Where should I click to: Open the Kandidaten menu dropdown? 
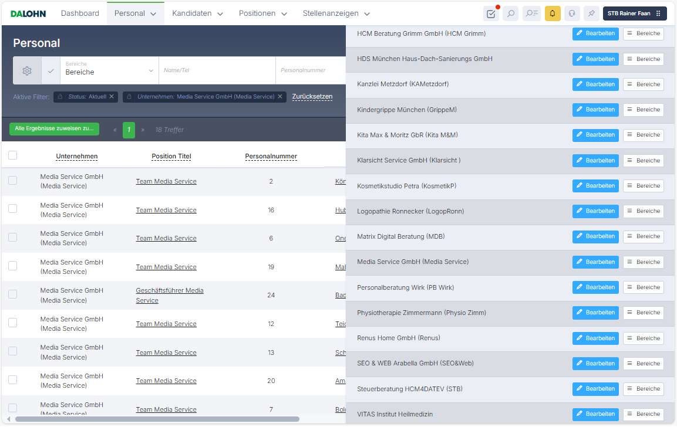pyautogui.click(x=198, y=13)
